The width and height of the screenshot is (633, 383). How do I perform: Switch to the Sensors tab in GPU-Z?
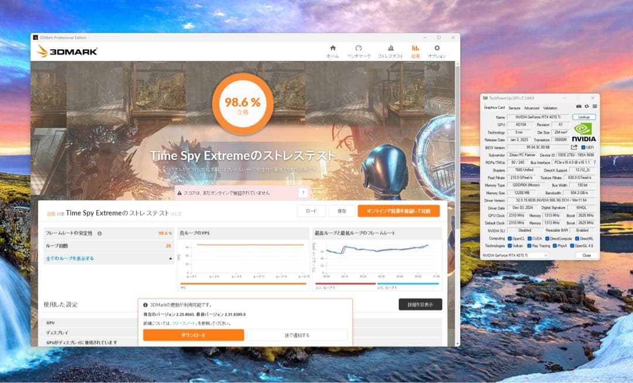514,108
